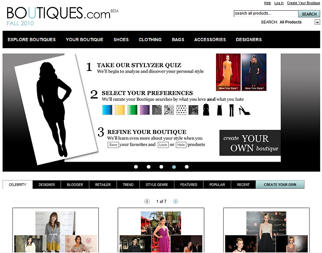This screenshot has height=253, width=322.
Task: Open Your Boutique menu
Action: [85, 40]
